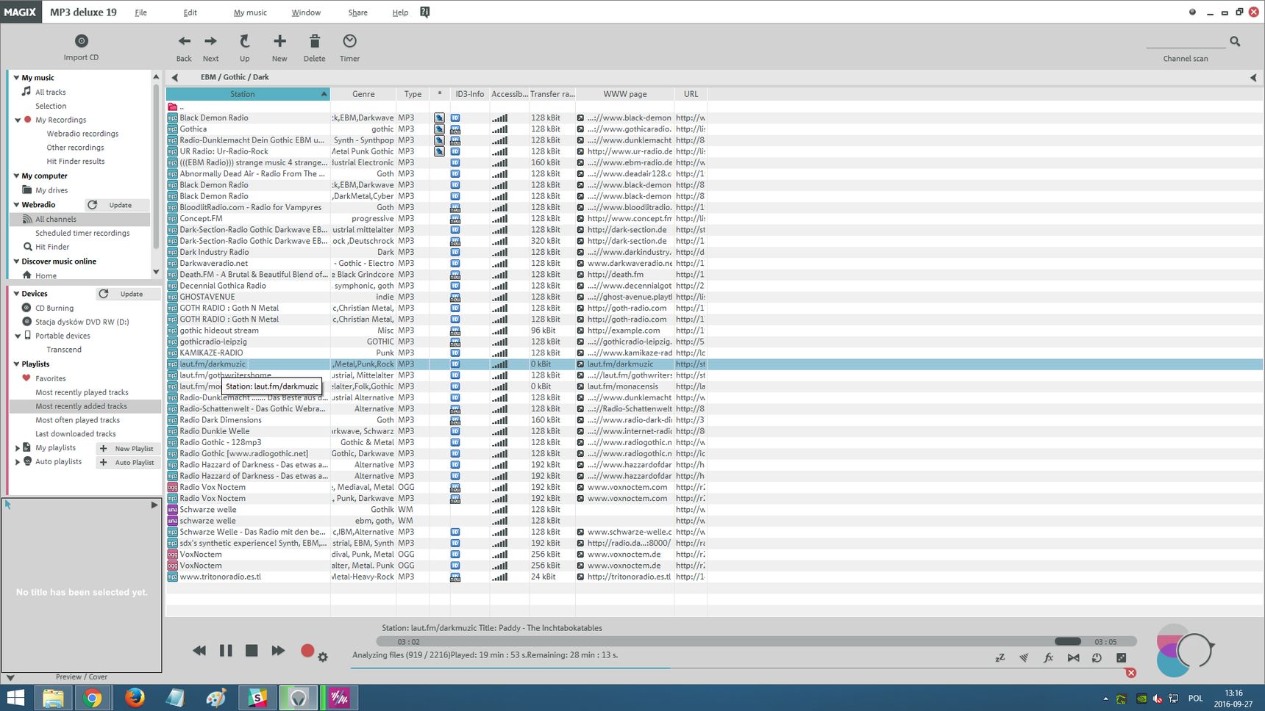Toggle shuffle dice icon
This screenshot has width=1265, height=711.
point(1121,658)
